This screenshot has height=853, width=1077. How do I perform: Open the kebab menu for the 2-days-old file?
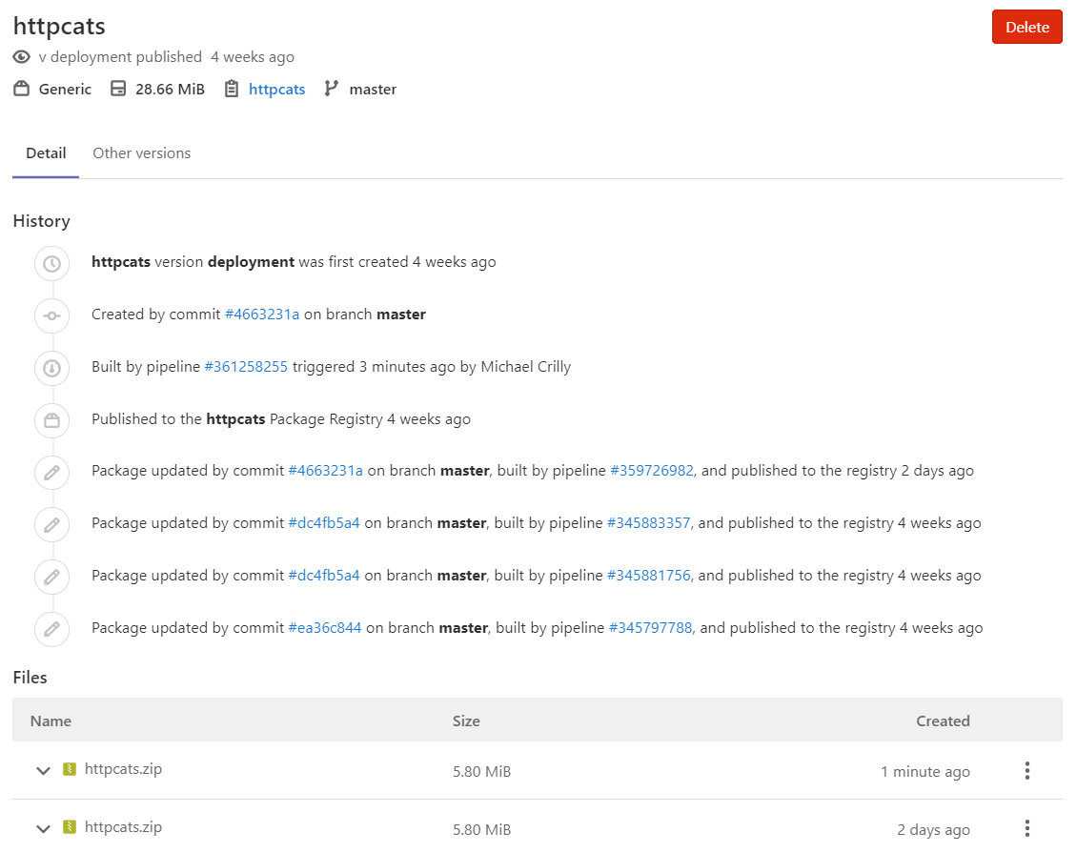pyautogui.click(x=1026, y=828)
